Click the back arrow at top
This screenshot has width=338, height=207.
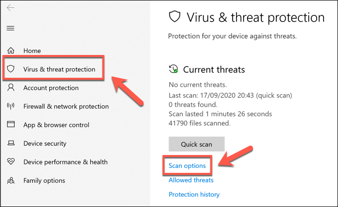pyautogui.click(x=11, y=8)
